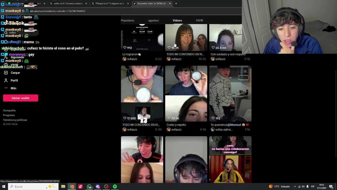Open the 'no harías una colaboración conmigo' video

(x=230, y=160)
